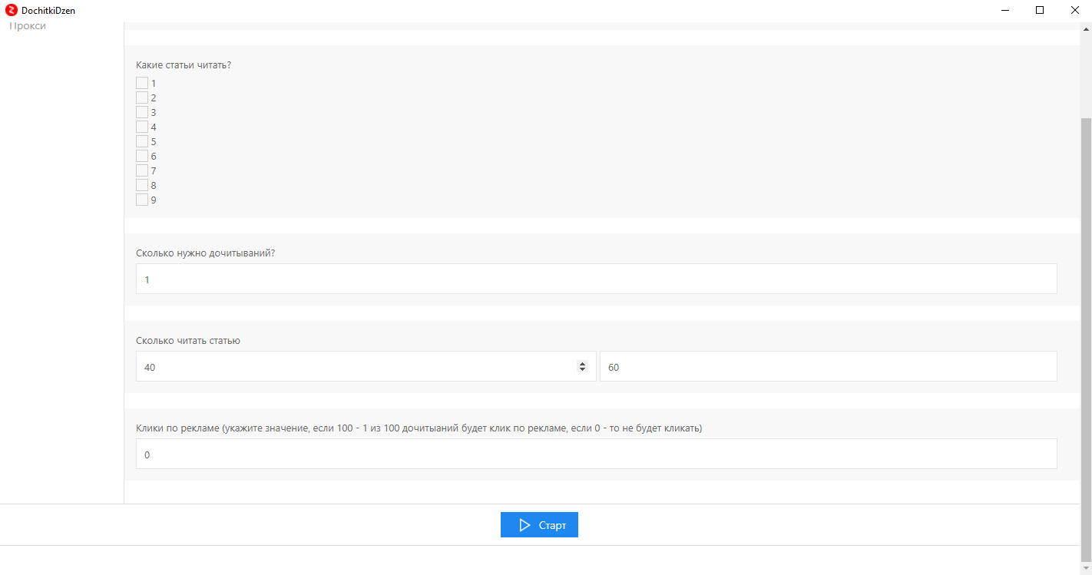Viewport: 1092px width, 575px height.
Task: Check article checkbox 1
Action: [x=142, y=83]
